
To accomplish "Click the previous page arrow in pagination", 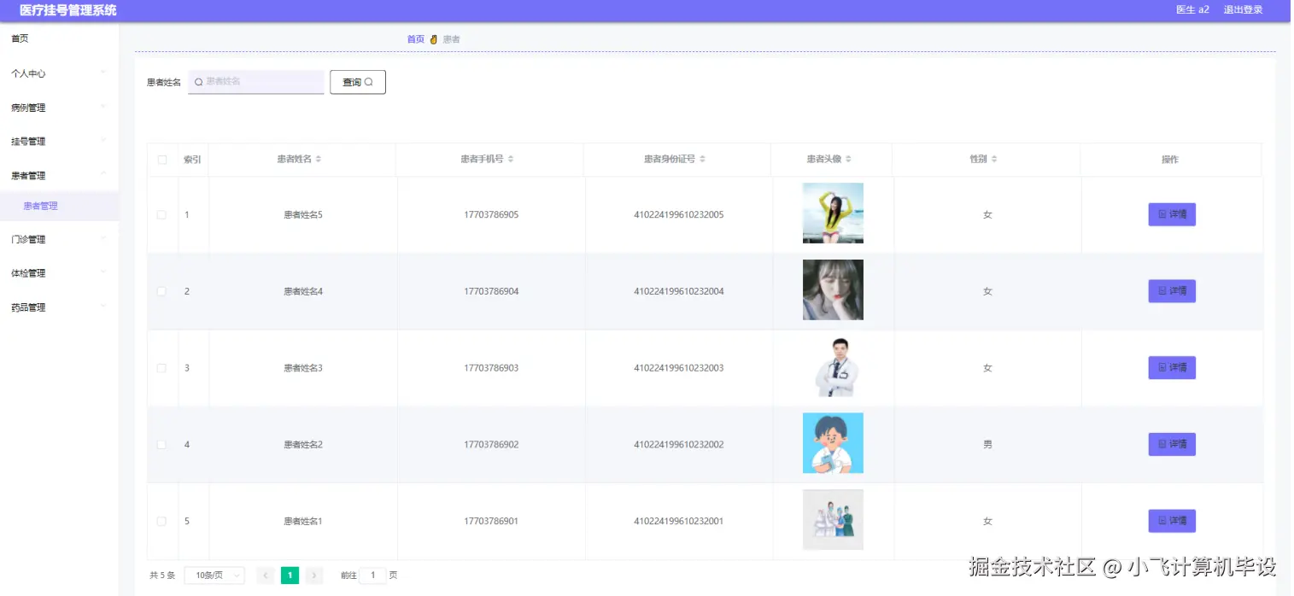I will [266, 576].
